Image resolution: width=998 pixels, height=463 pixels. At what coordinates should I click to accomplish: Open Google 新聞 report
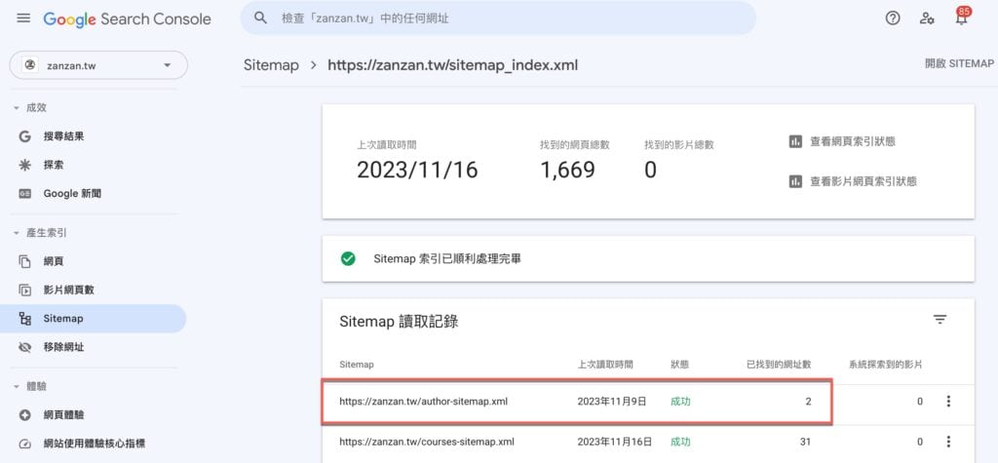[x=72, y=194]
